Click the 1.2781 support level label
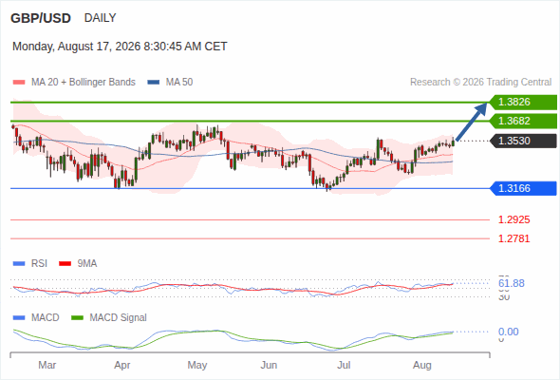Image resolution: width=560 pixels, height=380 pixels. tap(513, 238)
